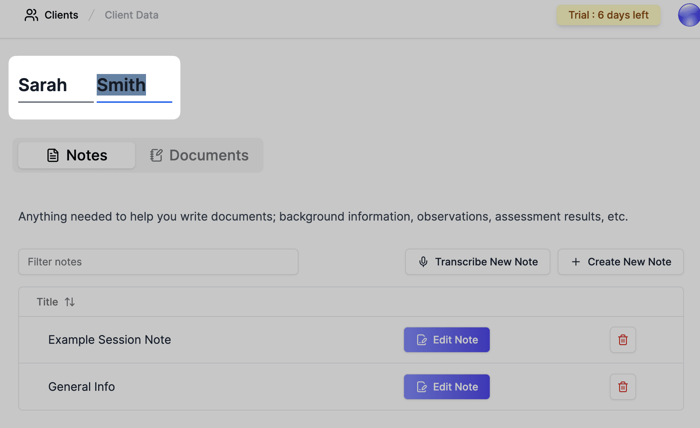Open the user avatar in top corner

[689, 15]
